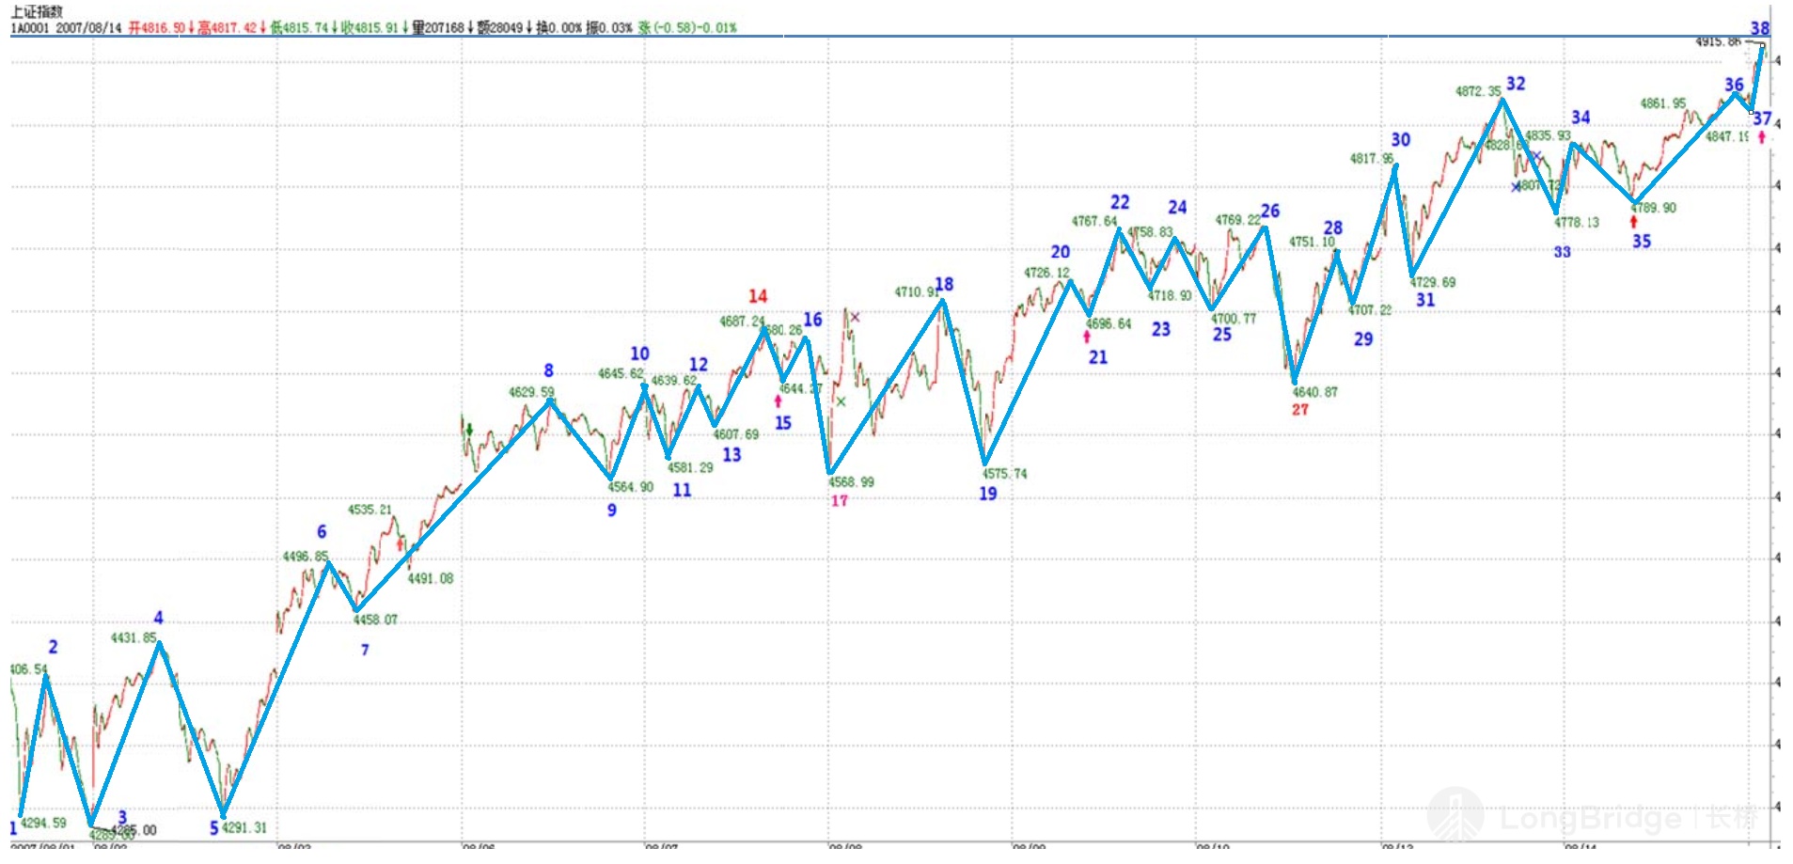1793x864 pixels.
Task: Click the green X marker above point 17
Action: point(841,401)
